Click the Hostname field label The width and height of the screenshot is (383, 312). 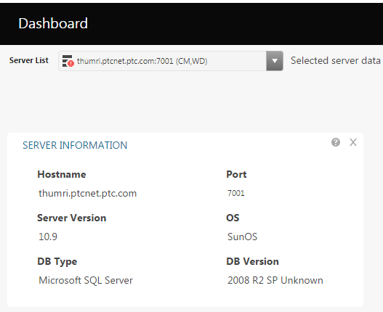(62, 174)
